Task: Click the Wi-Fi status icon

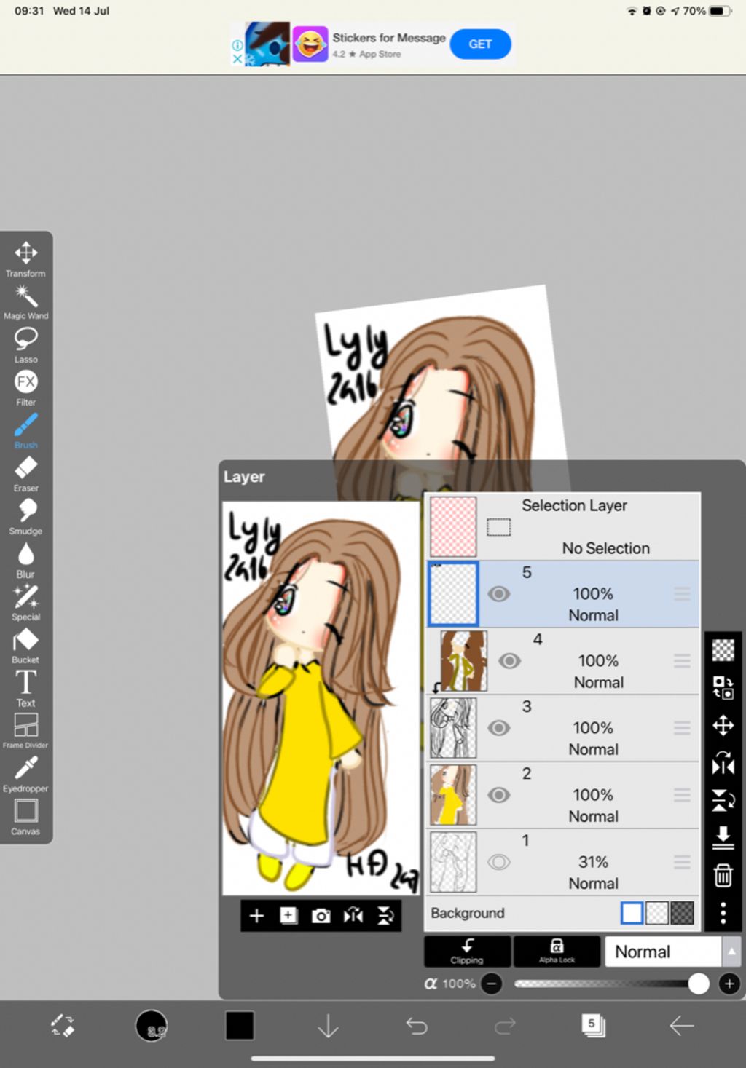Action: click(x=632, y=11)
